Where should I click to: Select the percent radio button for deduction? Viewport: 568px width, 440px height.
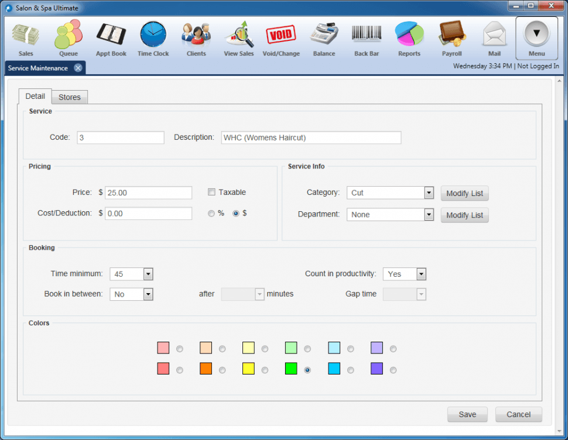[x=211, y=214]
